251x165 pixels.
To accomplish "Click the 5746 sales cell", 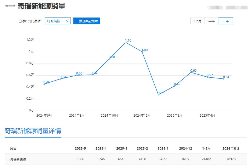I will pos(101,159).
